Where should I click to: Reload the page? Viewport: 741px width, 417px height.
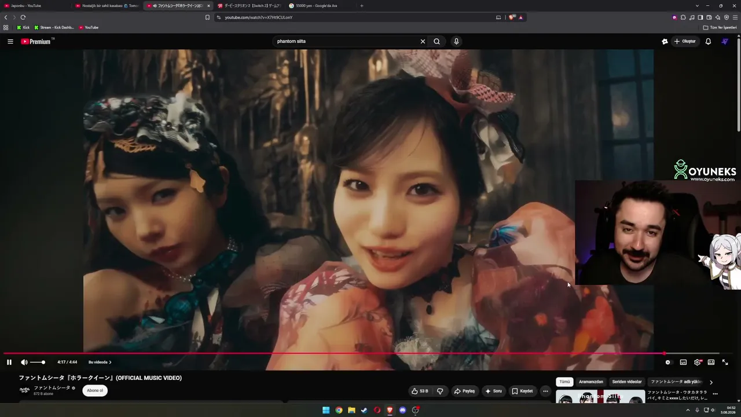click(x=23, y=17)
